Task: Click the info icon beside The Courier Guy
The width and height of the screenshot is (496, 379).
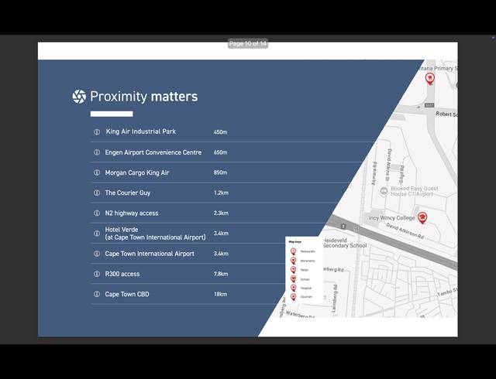Action: coord(97,193)
